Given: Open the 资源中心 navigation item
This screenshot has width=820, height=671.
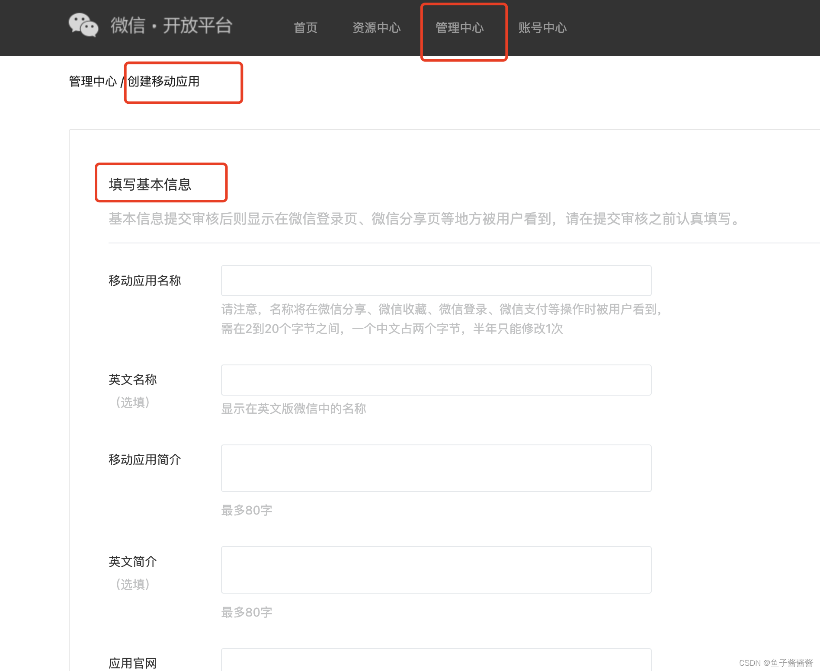Looking at the screenshot, I should [x=376, y=28].
